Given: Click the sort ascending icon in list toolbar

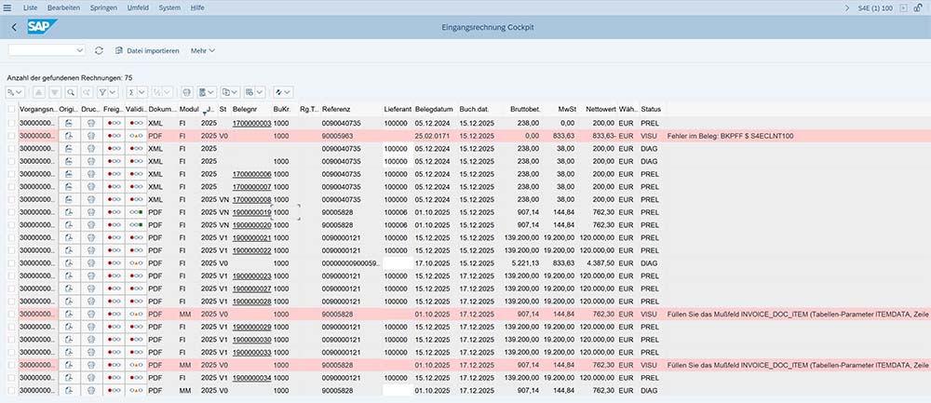Looking at the screenshot, I should 39,92.
